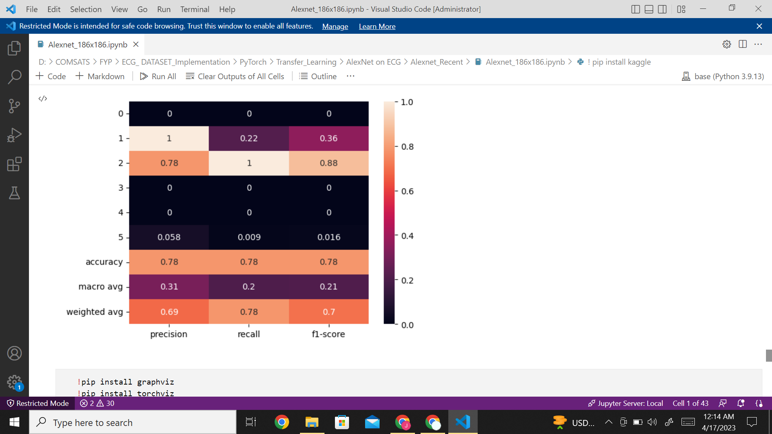This screenshot has height=434, width=772.
Task: Toggle the bottom panel layout button
Action: [649, 9]
